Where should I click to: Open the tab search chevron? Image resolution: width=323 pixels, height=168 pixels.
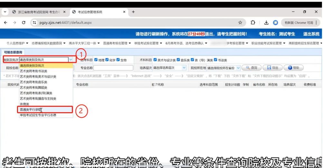coord(5,12)
